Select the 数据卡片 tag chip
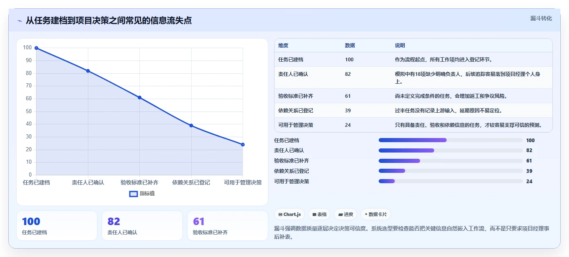 376,214
